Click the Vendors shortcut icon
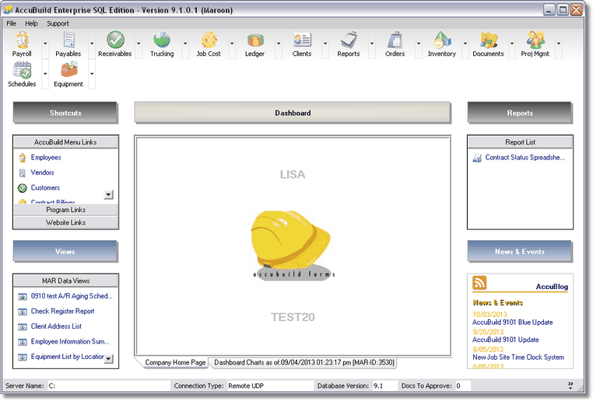 point(23,173)
